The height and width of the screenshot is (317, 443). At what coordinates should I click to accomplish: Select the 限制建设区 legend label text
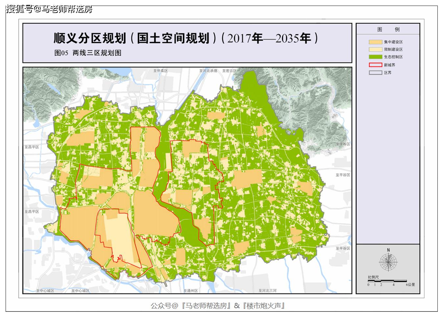(x=393, y=50)
